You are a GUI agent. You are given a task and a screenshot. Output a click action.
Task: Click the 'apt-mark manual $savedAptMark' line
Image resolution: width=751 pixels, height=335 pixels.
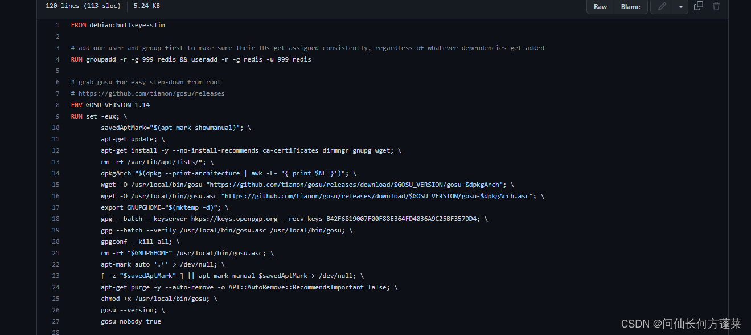[x=232, y=276]
